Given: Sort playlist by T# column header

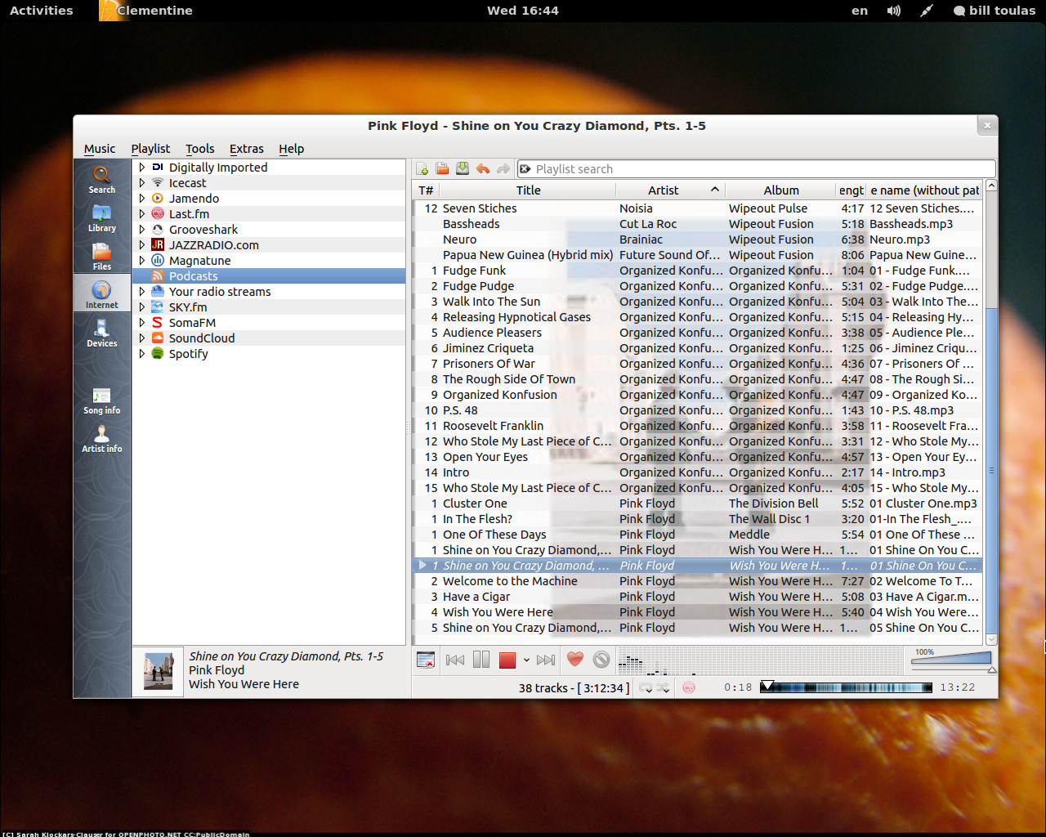Looking at the screenshot, I should point(426,190).
